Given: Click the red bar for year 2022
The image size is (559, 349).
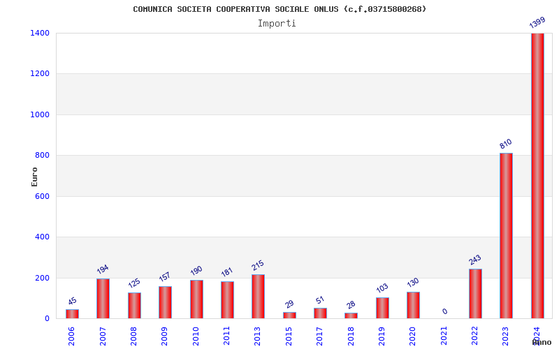Looking at the screenshot, I should pyautogui.click(x=475, y=293).
